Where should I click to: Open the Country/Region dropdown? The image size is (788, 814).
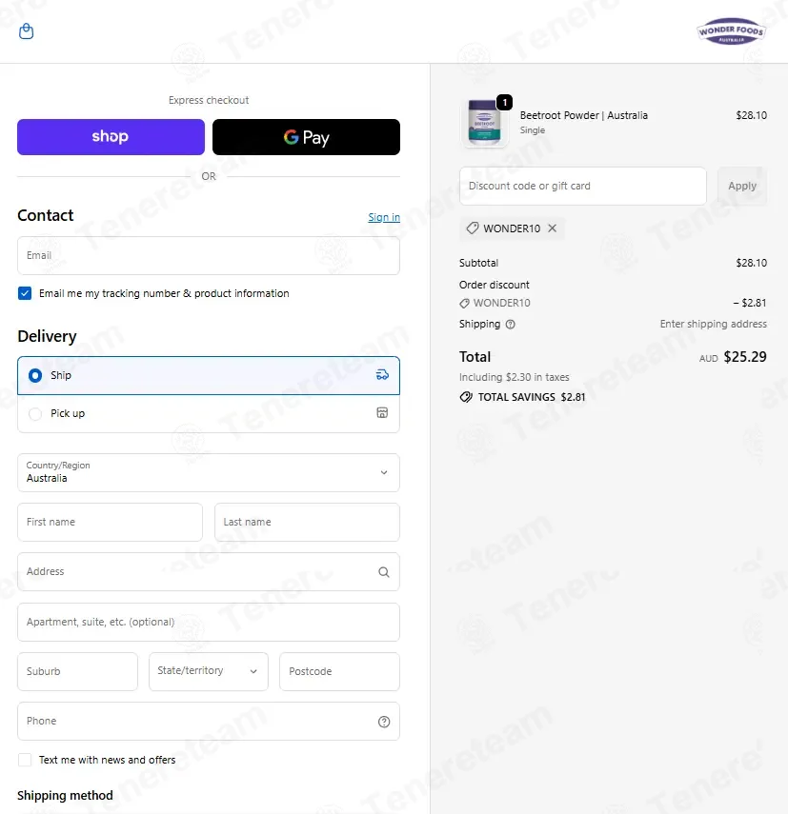tap(209, 472)
